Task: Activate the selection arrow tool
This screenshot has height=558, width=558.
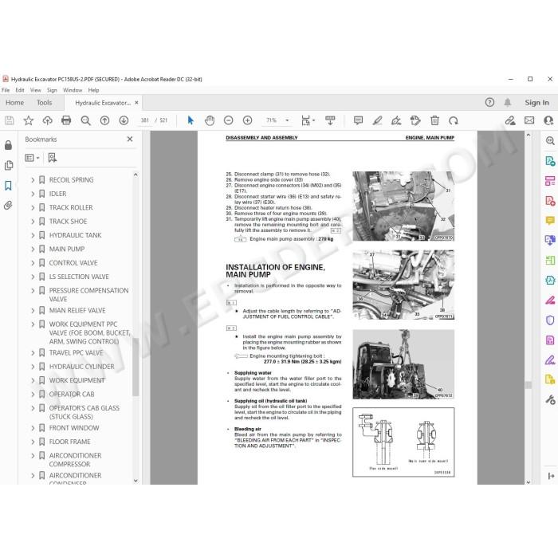Action: pos(191,120)
